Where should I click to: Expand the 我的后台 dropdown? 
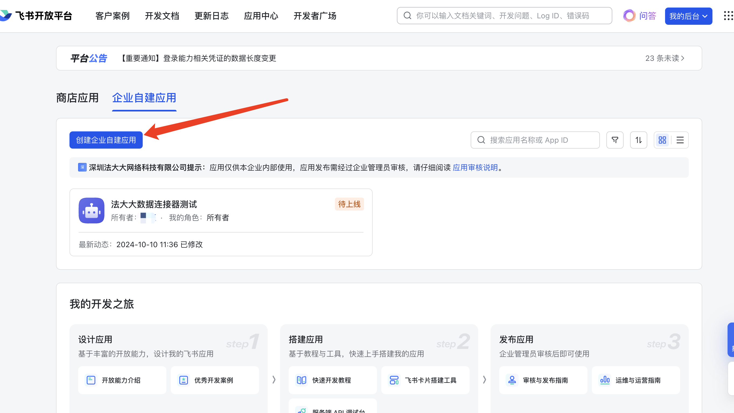coord(688,16)
